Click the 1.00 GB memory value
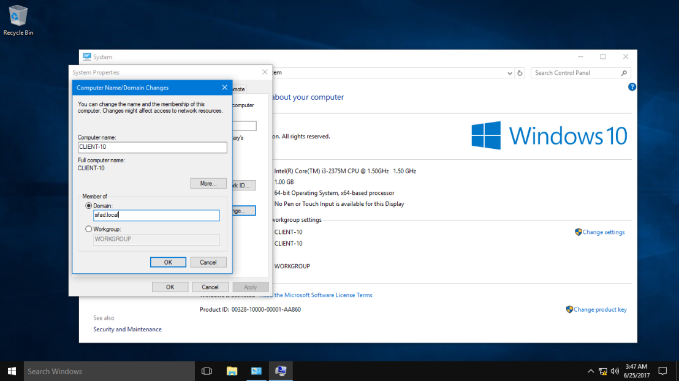The height and width of the screenshot is (381, 679). click(284, 182)
